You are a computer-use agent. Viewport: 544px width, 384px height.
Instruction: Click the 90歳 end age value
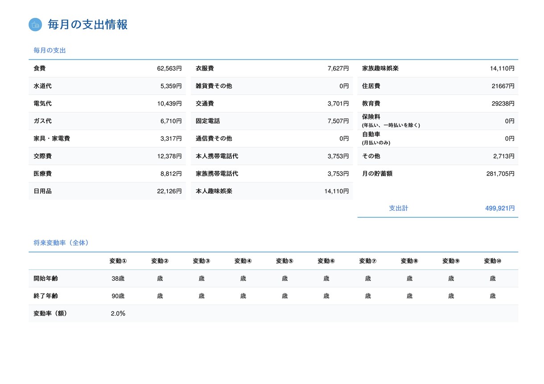pos(118,296)
